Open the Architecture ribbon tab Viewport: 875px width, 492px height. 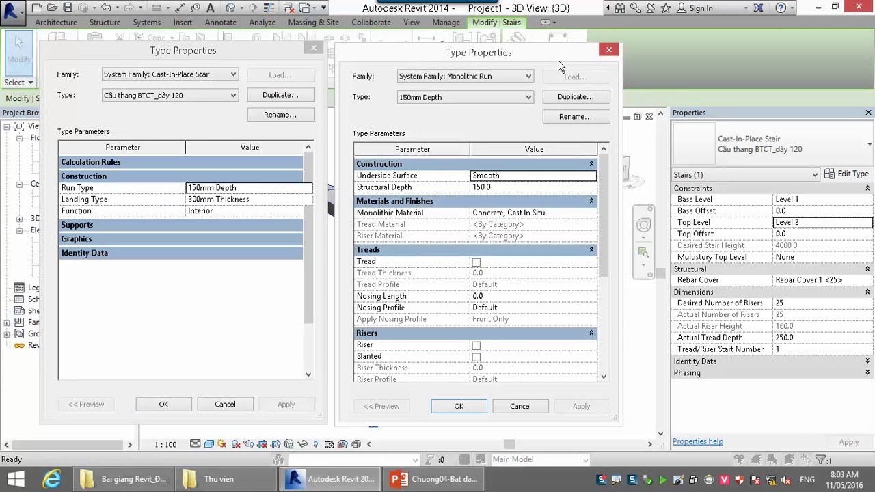56,22
